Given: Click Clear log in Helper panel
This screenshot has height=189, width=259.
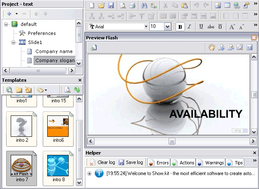Looking at the screenshot, I should (102, 163).
